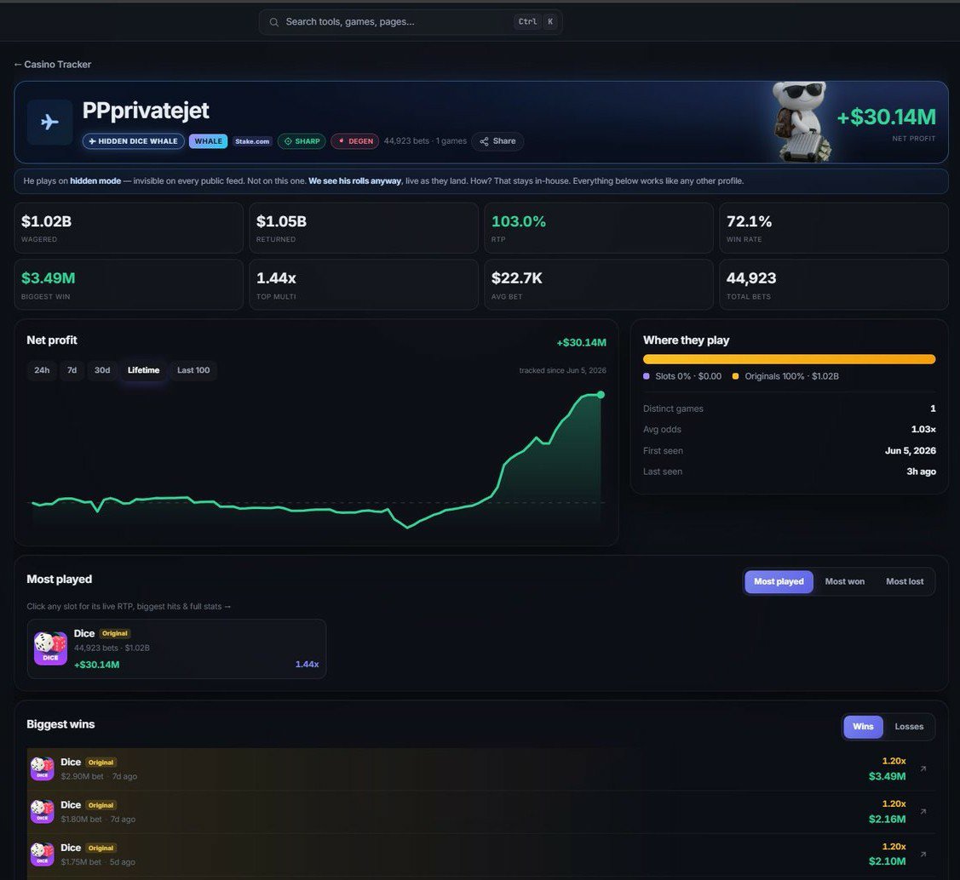Click the $2.16M win amount

click(x=887, y=819)
